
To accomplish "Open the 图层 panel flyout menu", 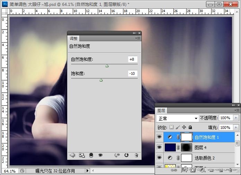I will coord(237,110).
